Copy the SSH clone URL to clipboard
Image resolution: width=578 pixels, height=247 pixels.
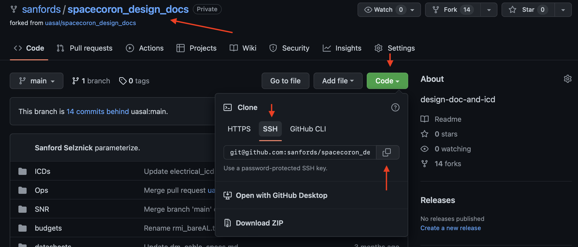click(x=387, y=152)
